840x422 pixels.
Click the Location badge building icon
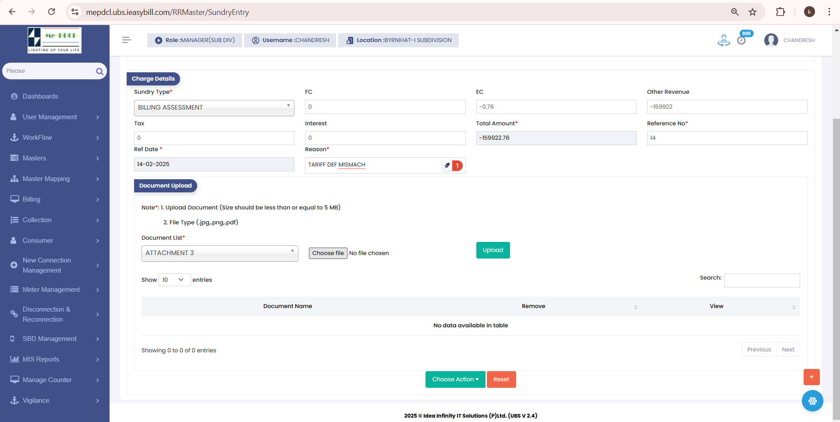(x=350, y=40)
